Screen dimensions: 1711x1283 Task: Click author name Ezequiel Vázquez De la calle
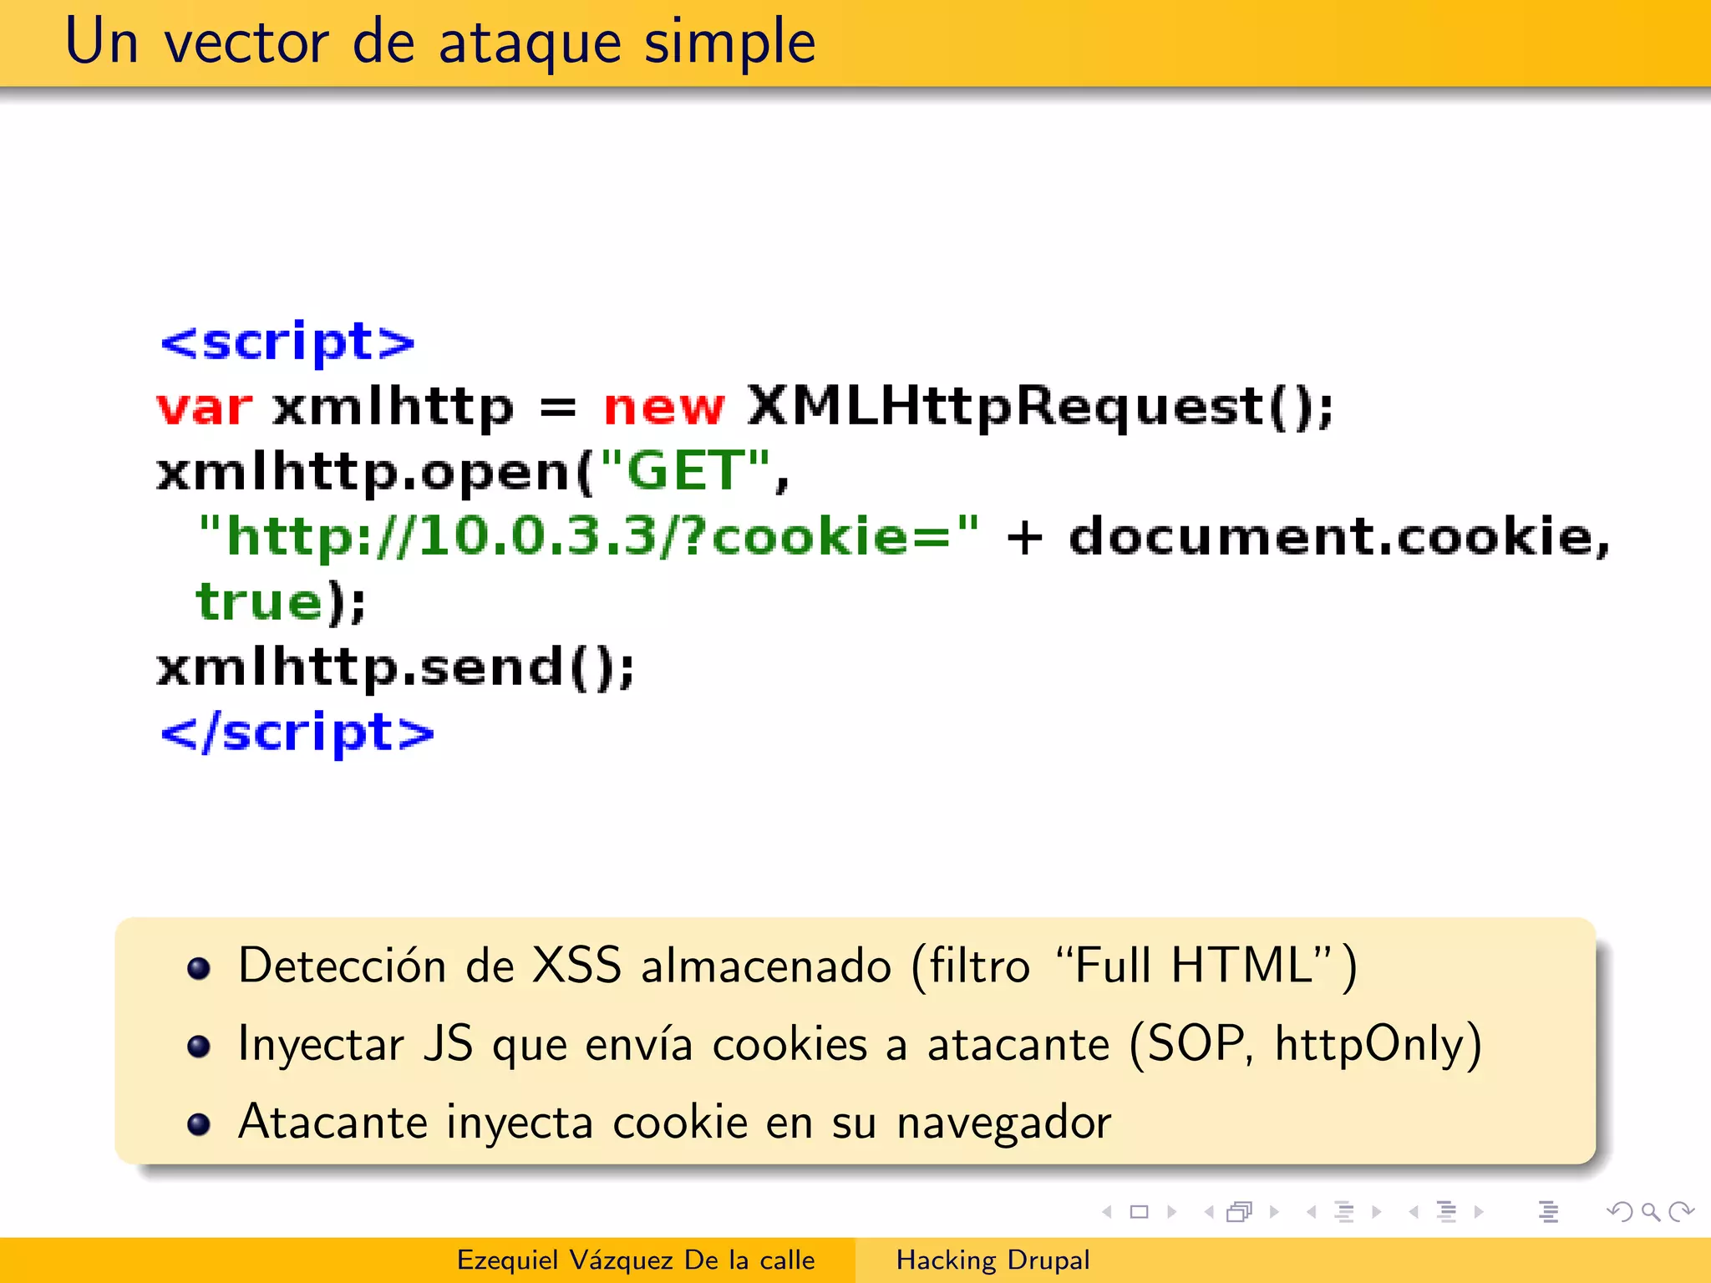[x=636, y=1260]
